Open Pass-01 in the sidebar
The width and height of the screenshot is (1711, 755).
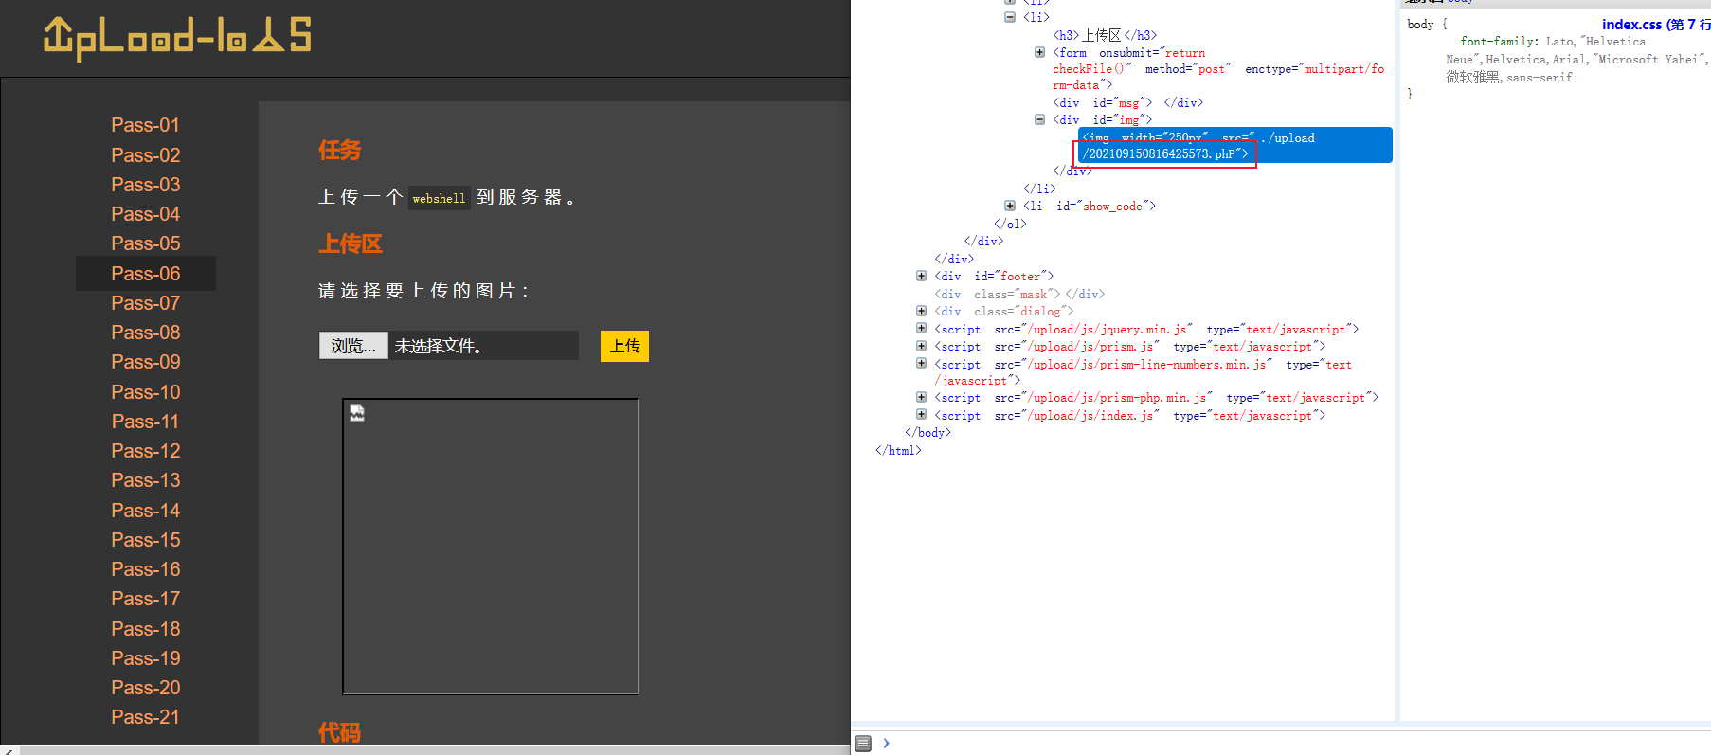pyautogui.click(x=145, y=125)
